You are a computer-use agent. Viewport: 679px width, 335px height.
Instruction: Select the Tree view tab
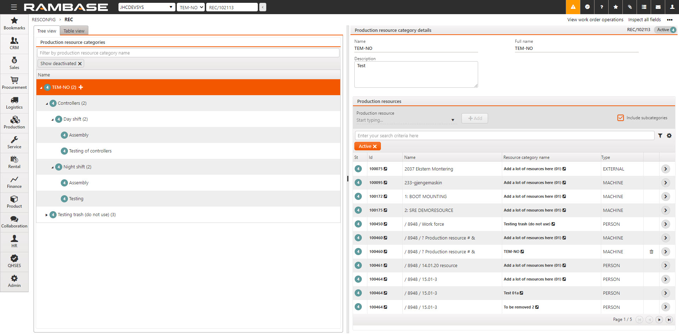47,31
